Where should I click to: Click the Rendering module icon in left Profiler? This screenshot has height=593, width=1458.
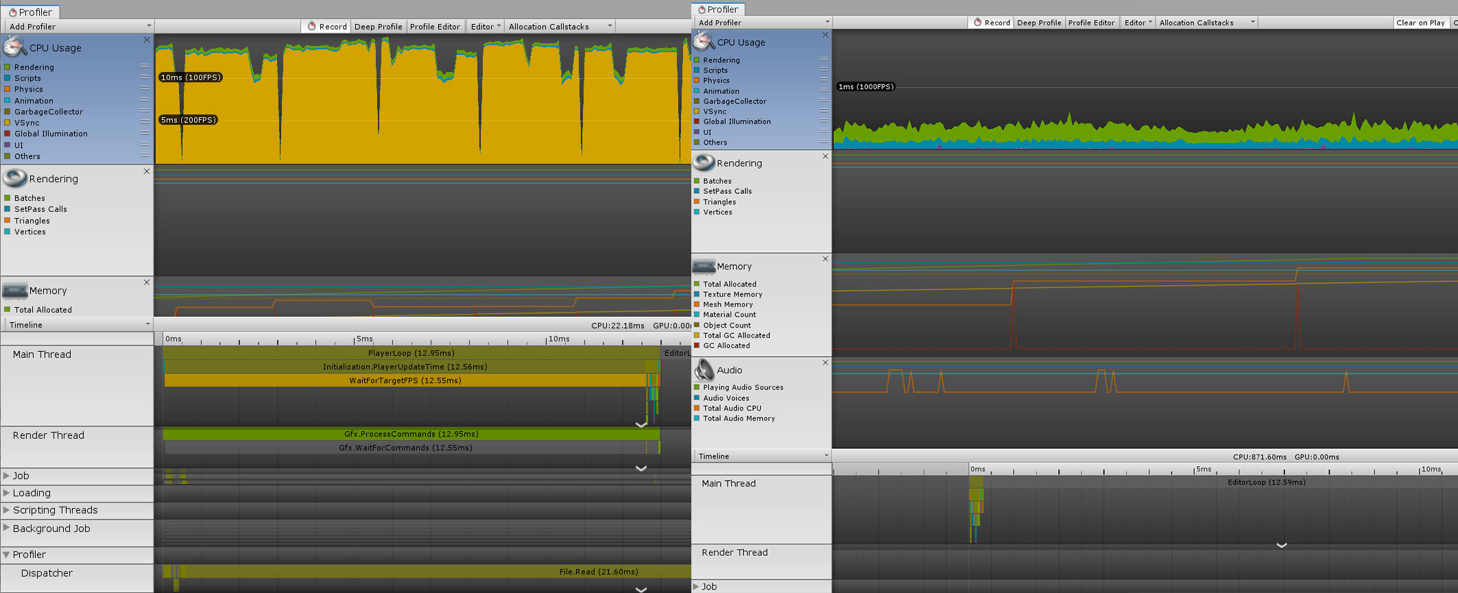tap(14, 178)
